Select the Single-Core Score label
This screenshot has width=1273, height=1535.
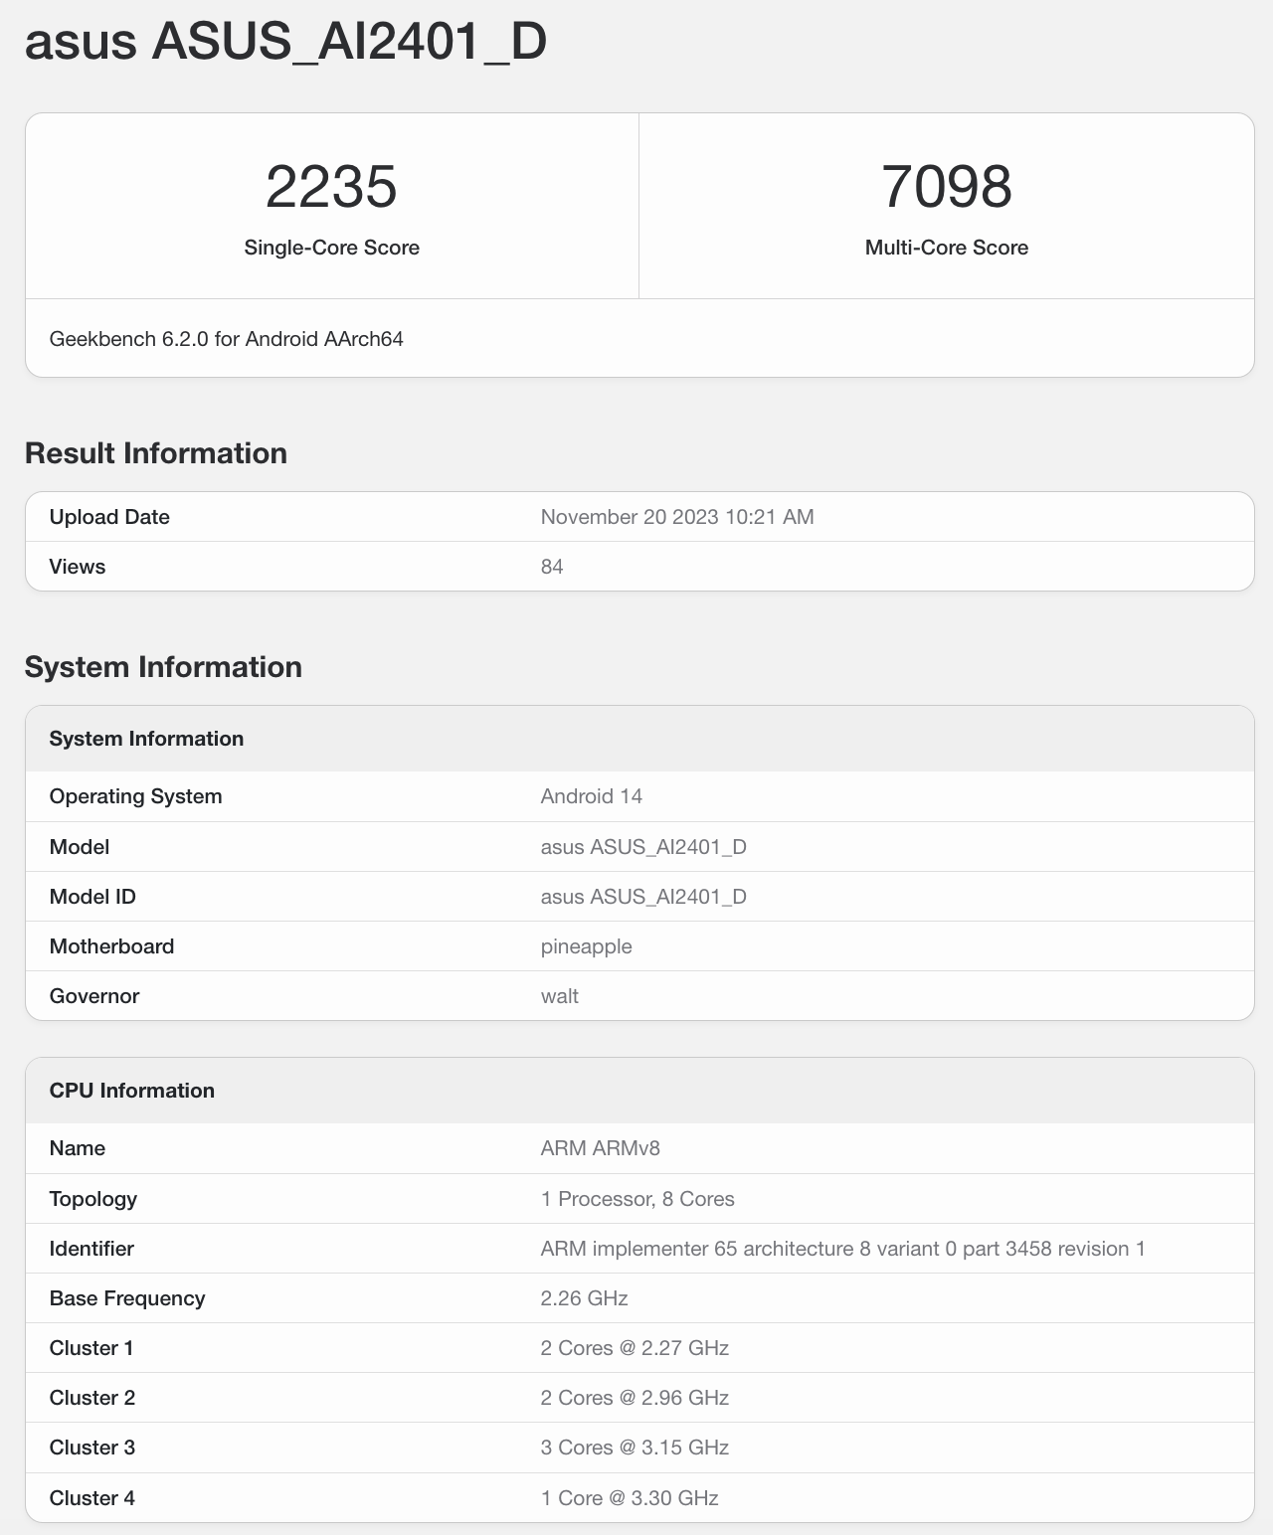pos(331,248)
